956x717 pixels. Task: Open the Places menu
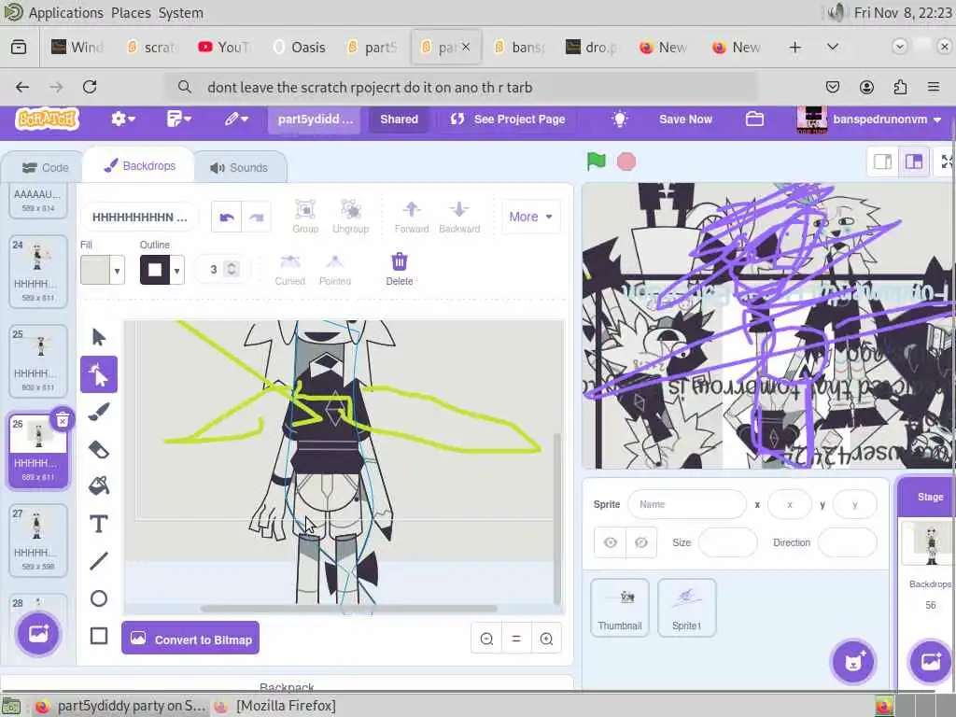click(131, 13)
